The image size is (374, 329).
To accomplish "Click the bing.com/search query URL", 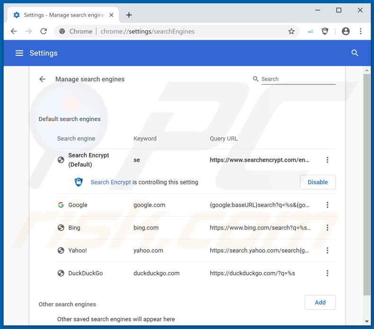I will (x=260, y=228).
